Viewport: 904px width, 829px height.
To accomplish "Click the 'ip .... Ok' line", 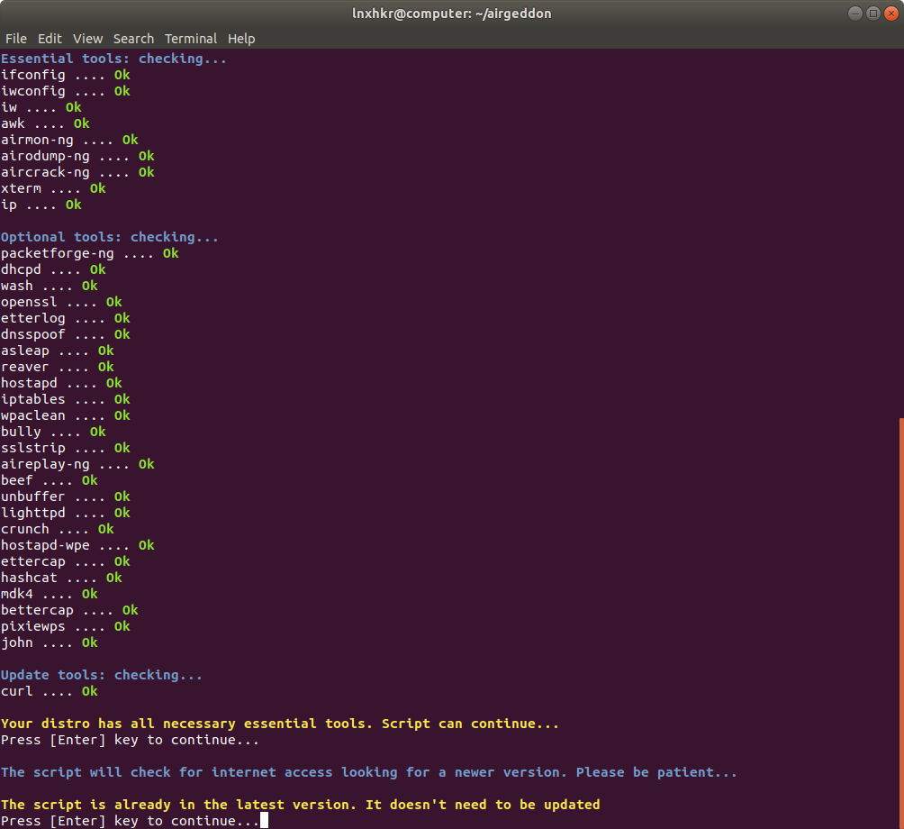I will [x=41, y=205].
